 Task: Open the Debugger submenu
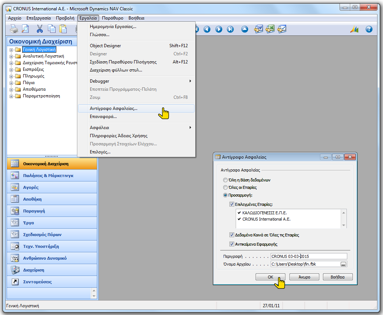click(x=136, y=81)
